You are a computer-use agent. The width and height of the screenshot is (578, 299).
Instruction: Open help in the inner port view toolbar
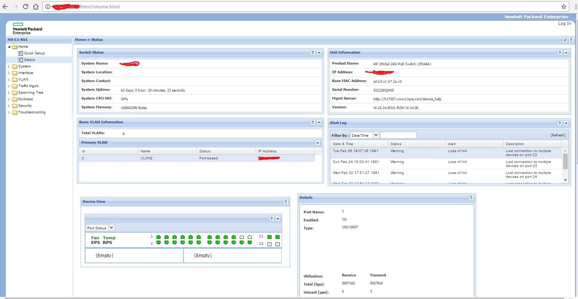(x=271, y=218)
